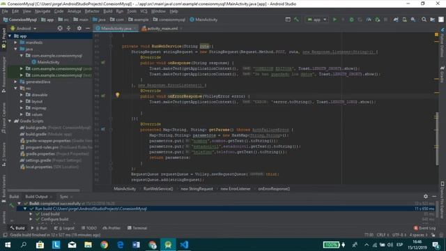
Task: Click Attach Debugger to Android Process icon
Action: point(378,20)
